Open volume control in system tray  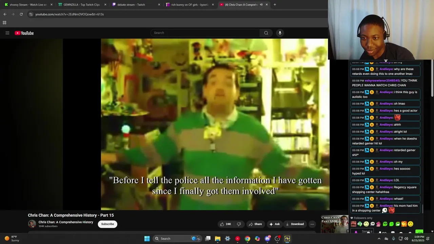point(406,239)
